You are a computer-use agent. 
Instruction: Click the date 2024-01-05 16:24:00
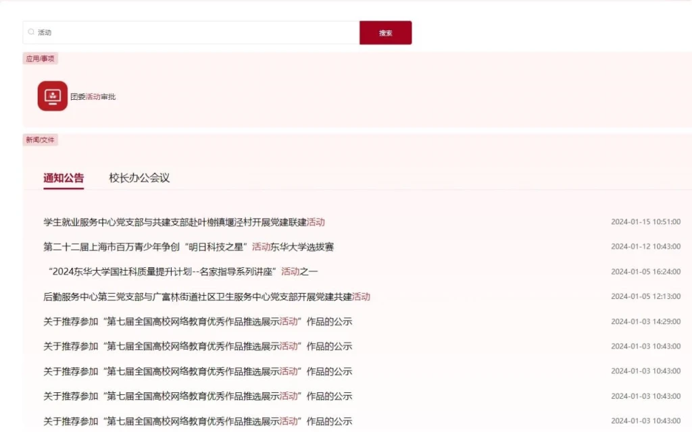pyautogui.click(x=645, y=271)
